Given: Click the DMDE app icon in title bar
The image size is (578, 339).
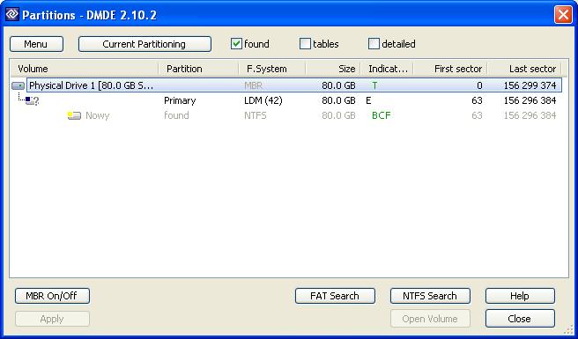Looking at the screenshot, I should 12,14.
